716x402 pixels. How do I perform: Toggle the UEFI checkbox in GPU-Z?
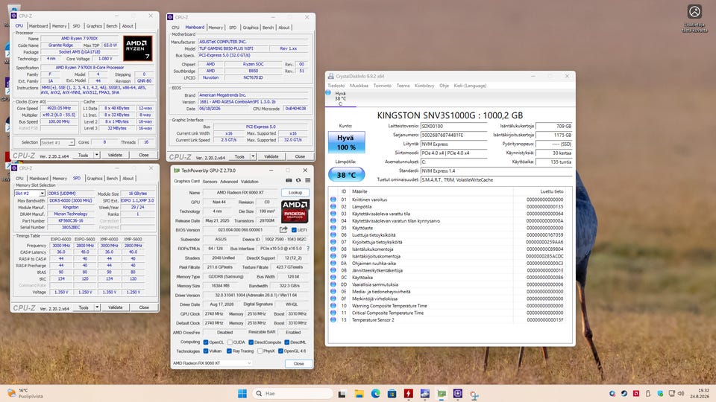(x=294, y=230)
